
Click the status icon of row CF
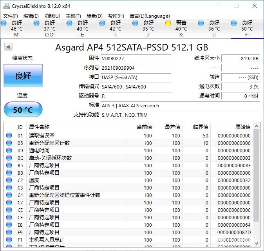pos(9,217)
